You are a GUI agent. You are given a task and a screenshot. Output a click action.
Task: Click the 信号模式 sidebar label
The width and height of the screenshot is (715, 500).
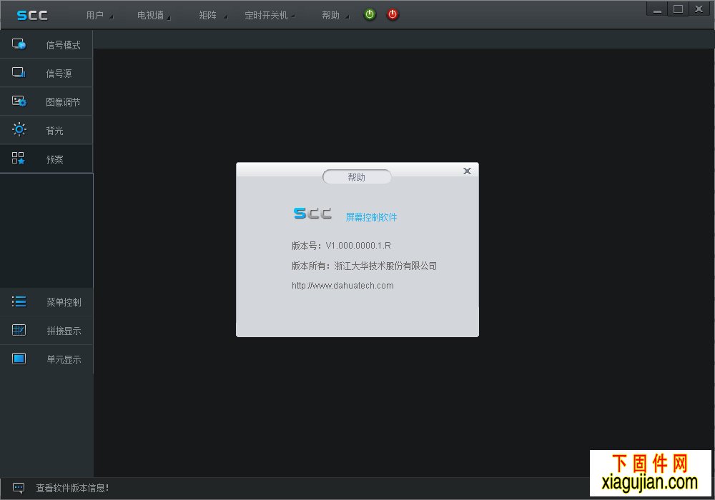pos(64,45)
